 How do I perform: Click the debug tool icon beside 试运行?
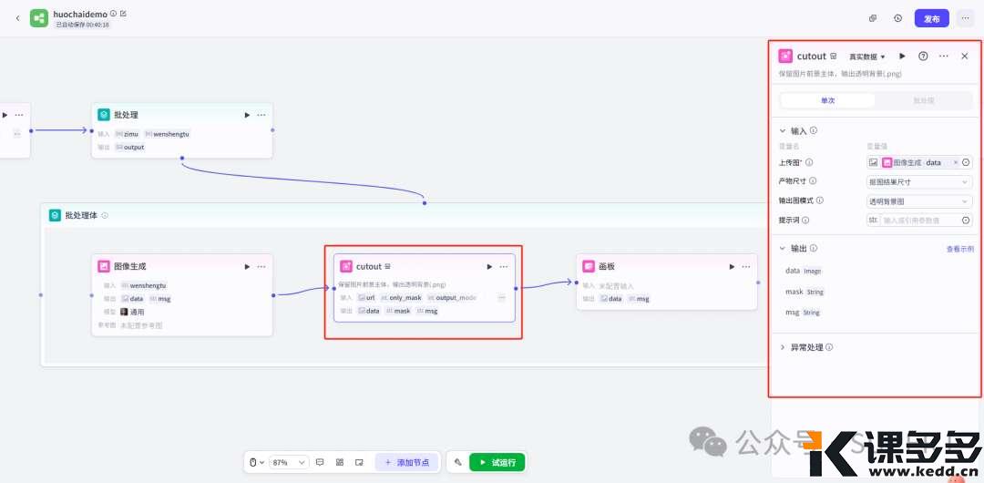click(x=457, y=462)
